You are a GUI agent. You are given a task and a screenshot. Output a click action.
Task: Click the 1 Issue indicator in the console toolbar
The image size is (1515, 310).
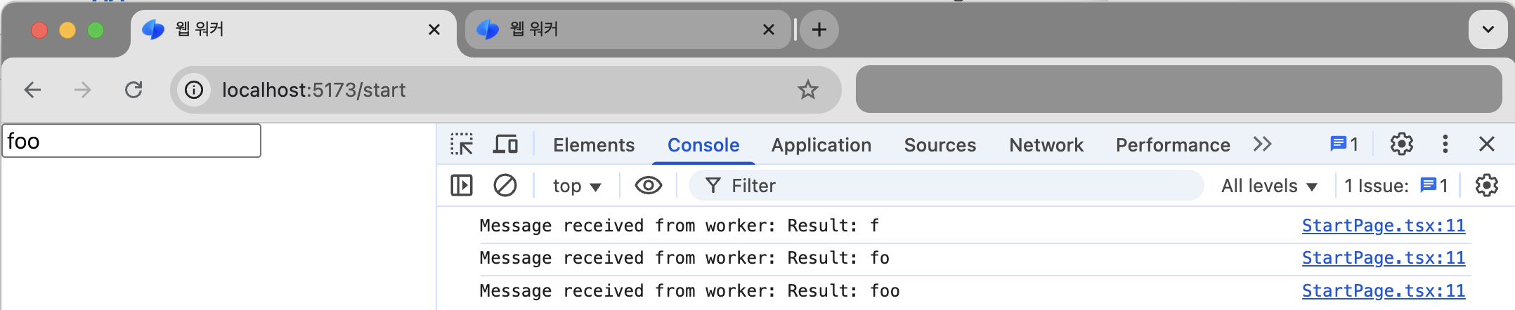pos(1396,186)
